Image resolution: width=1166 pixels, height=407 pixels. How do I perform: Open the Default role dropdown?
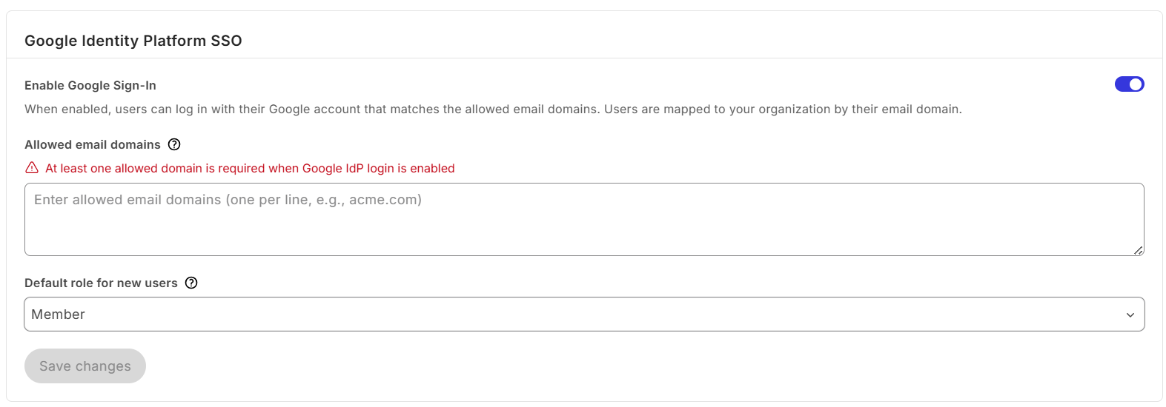pos(584,314)
